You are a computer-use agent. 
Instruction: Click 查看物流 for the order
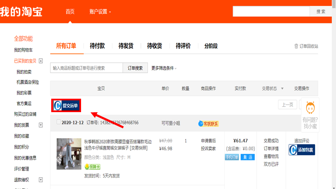(271, 156)
